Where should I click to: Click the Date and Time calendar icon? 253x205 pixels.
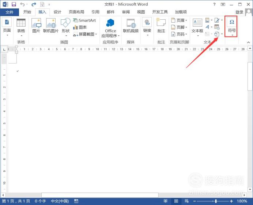[217, 27]
